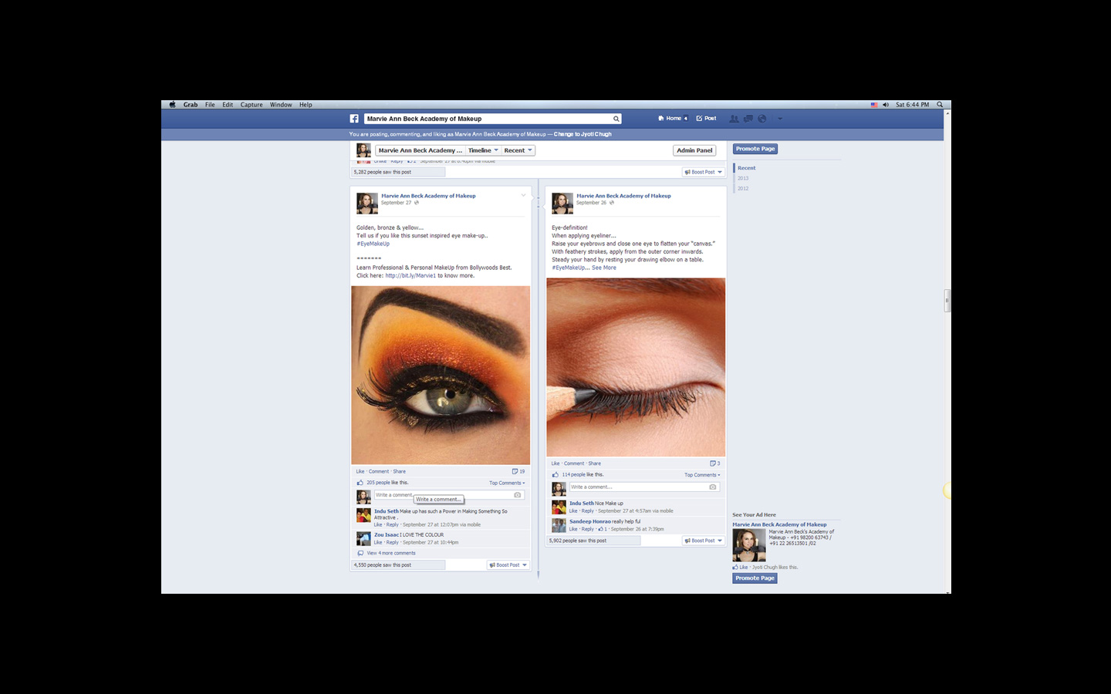Click the ad thumbnail under See Your Ad Here
1111x694 pixels.
pyautogui.click(x=749, y=545)
